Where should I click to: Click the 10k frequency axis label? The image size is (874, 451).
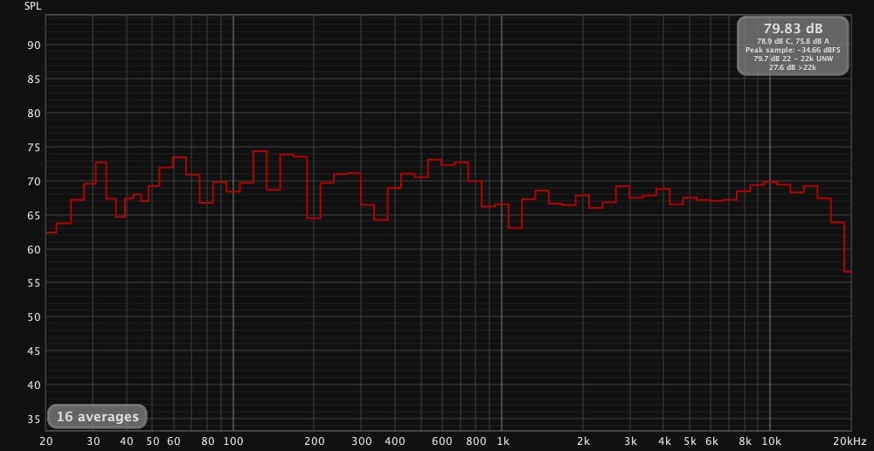click(x=770, y=441)
